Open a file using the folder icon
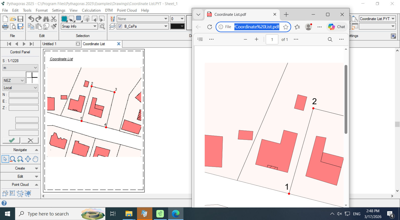The width and height of the screenshot is (400, 220). pyautogui.click(x=13, y=19)
